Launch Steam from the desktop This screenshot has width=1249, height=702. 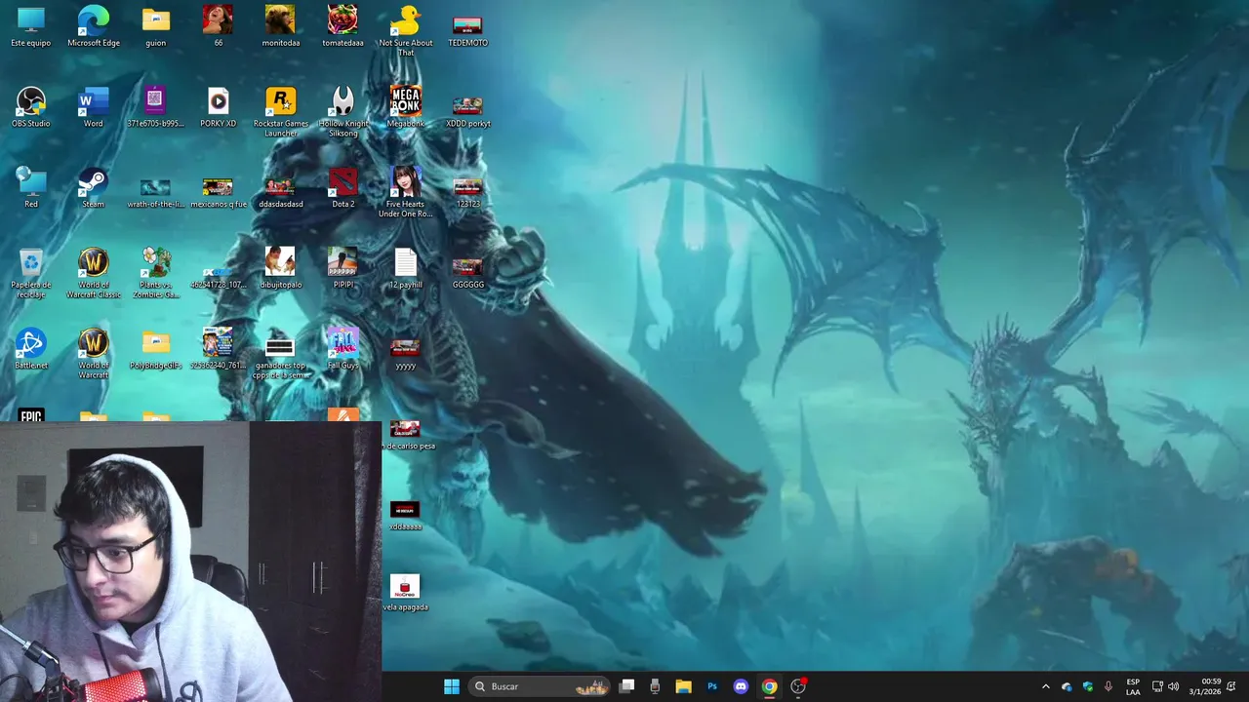point(94,188)
